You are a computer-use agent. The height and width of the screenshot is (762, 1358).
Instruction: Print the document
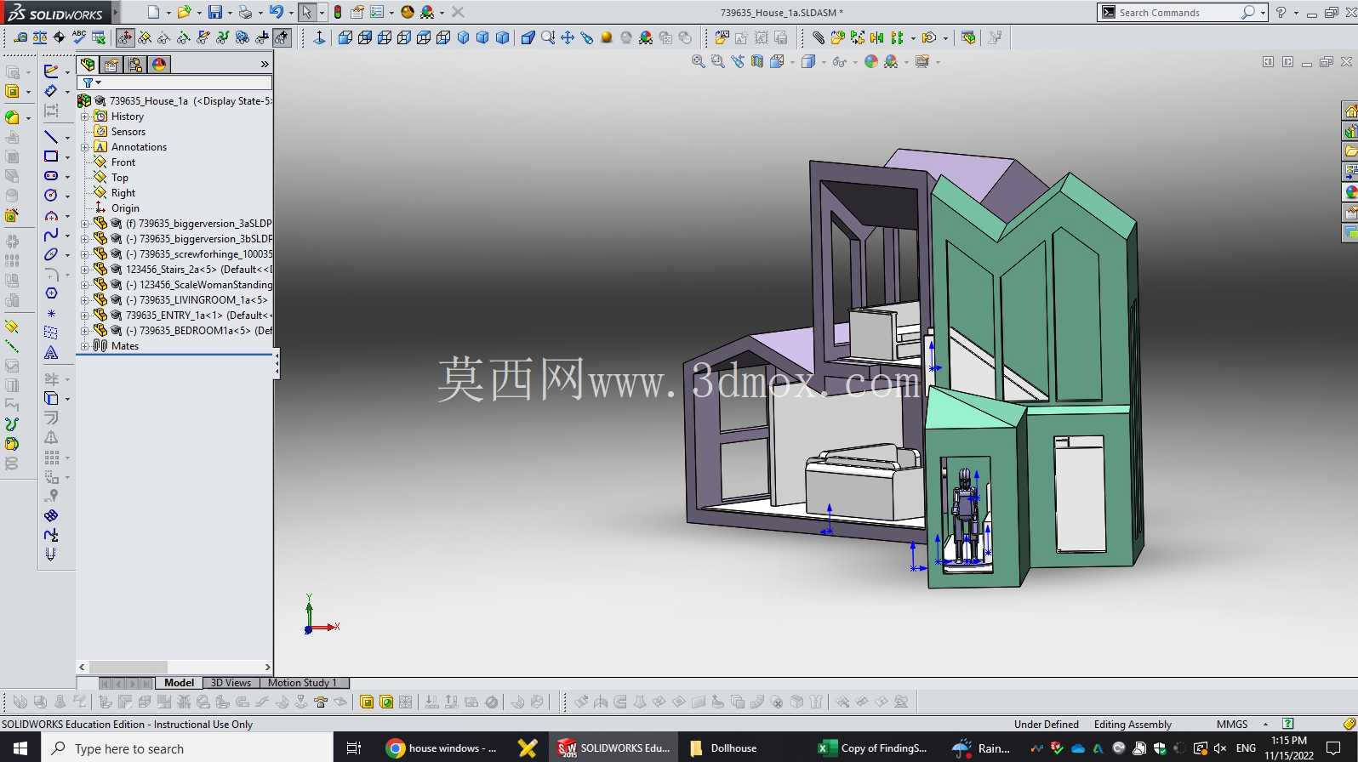tap(245, 12)
